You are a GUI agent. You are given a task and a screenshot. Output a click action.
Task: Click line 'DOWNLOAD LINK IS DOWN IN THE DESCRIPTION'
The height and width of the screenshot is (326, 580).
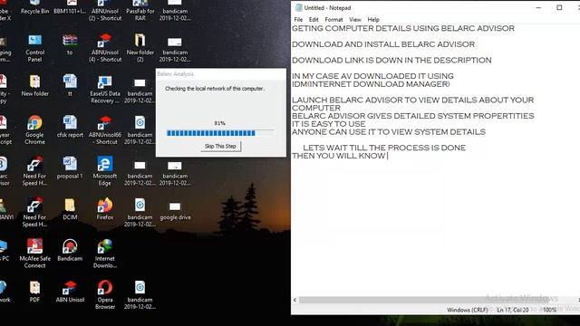391,61
